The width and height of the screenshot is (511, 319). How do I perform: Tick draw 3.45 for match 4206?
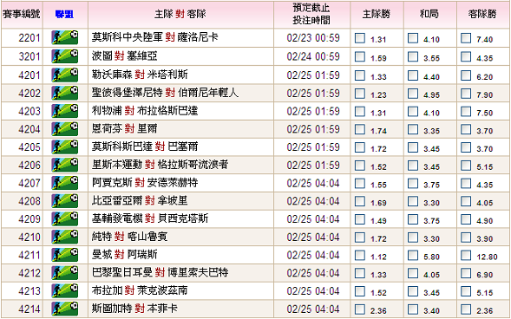[413, 166]
